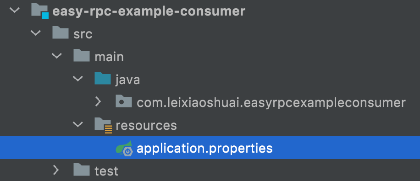Click the test folder icon

[x=82, y=170]
